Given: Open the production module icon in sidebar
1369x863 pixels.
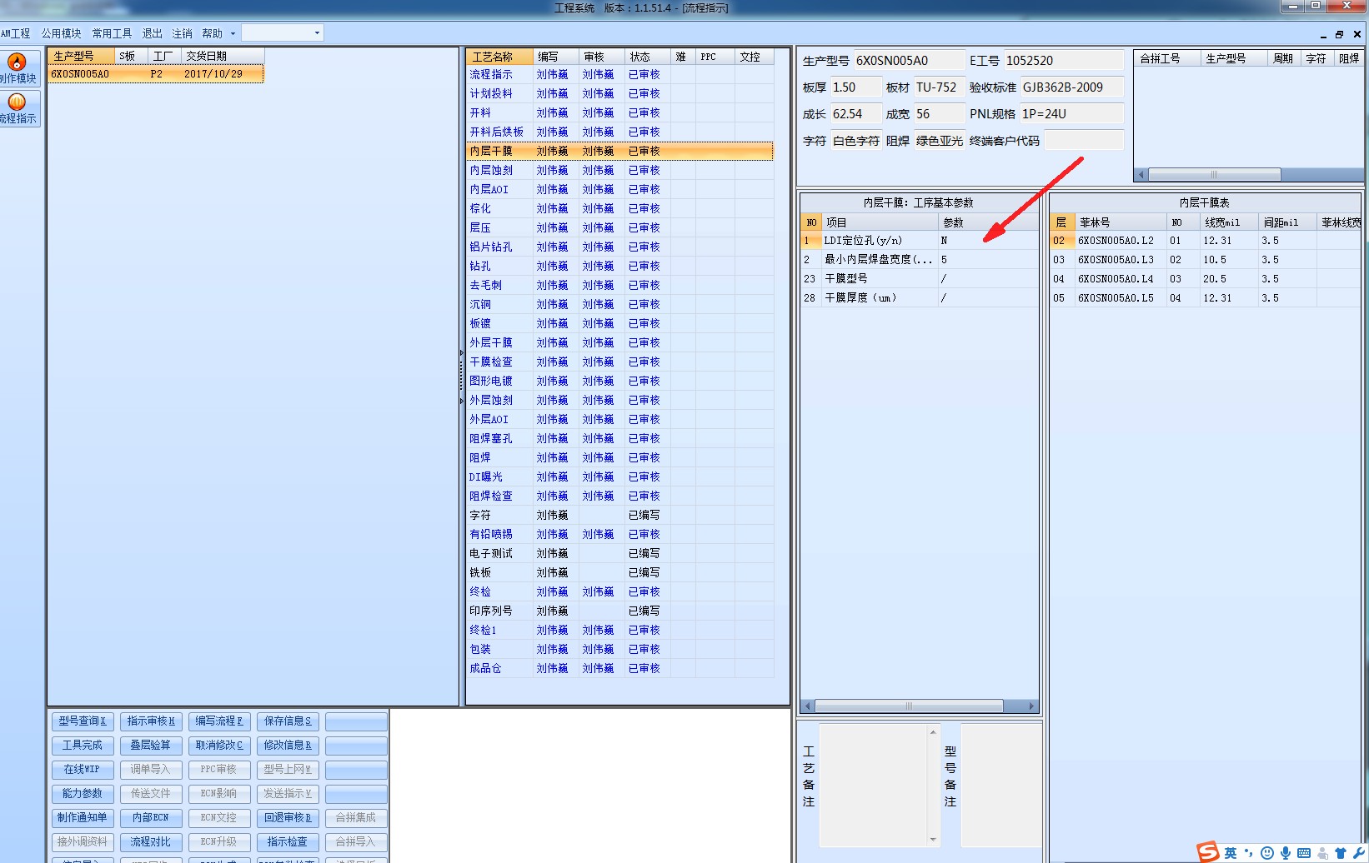Looking at the screenshot, I should [x=19, y=67].
